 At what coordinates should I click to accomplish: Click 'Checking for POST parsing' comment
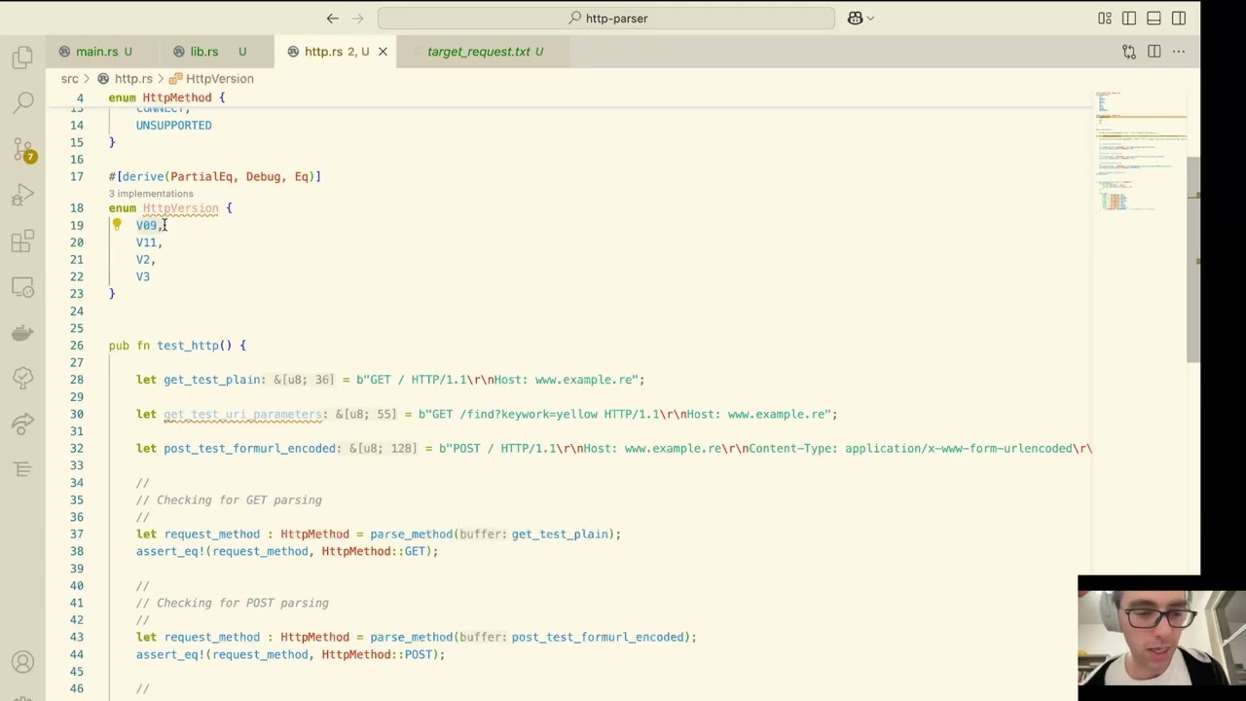[242, 603]
